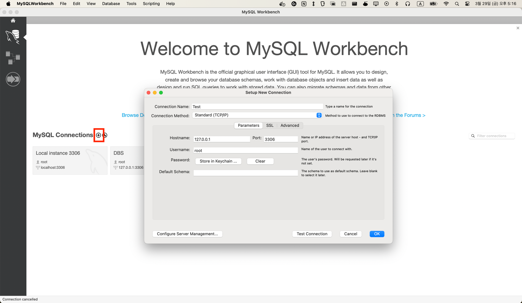The height and width of the screenshot is (303, 522).
Task: Click the search icon in the Filter connections box
Action: pyautogui.click(x=473, y=136)
